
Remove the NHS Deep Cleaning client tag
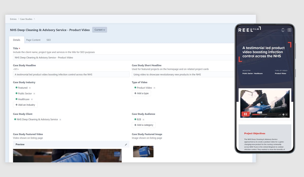pos(60,119)
